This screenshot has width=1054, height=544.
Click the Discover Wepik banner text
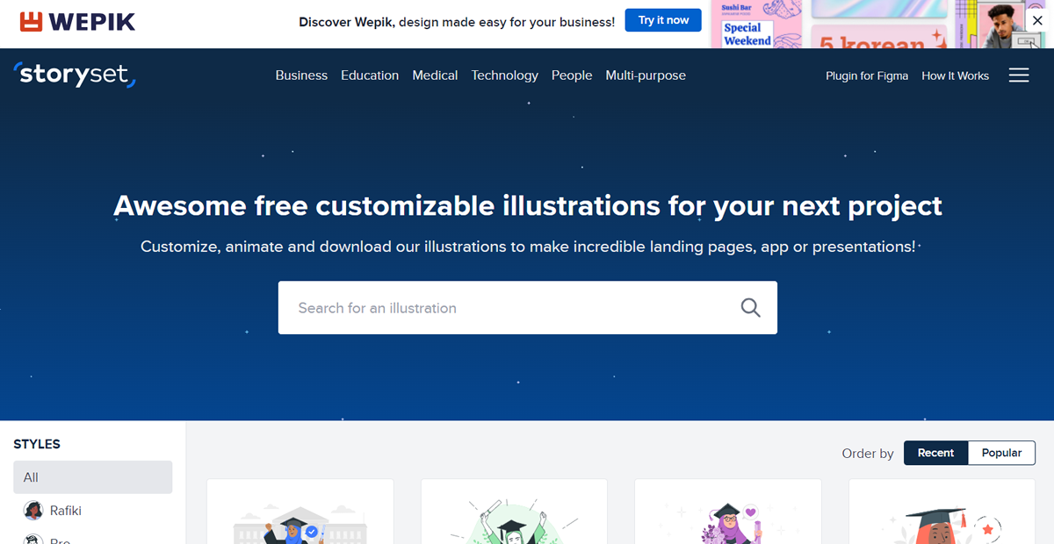(x=457, y=22)
